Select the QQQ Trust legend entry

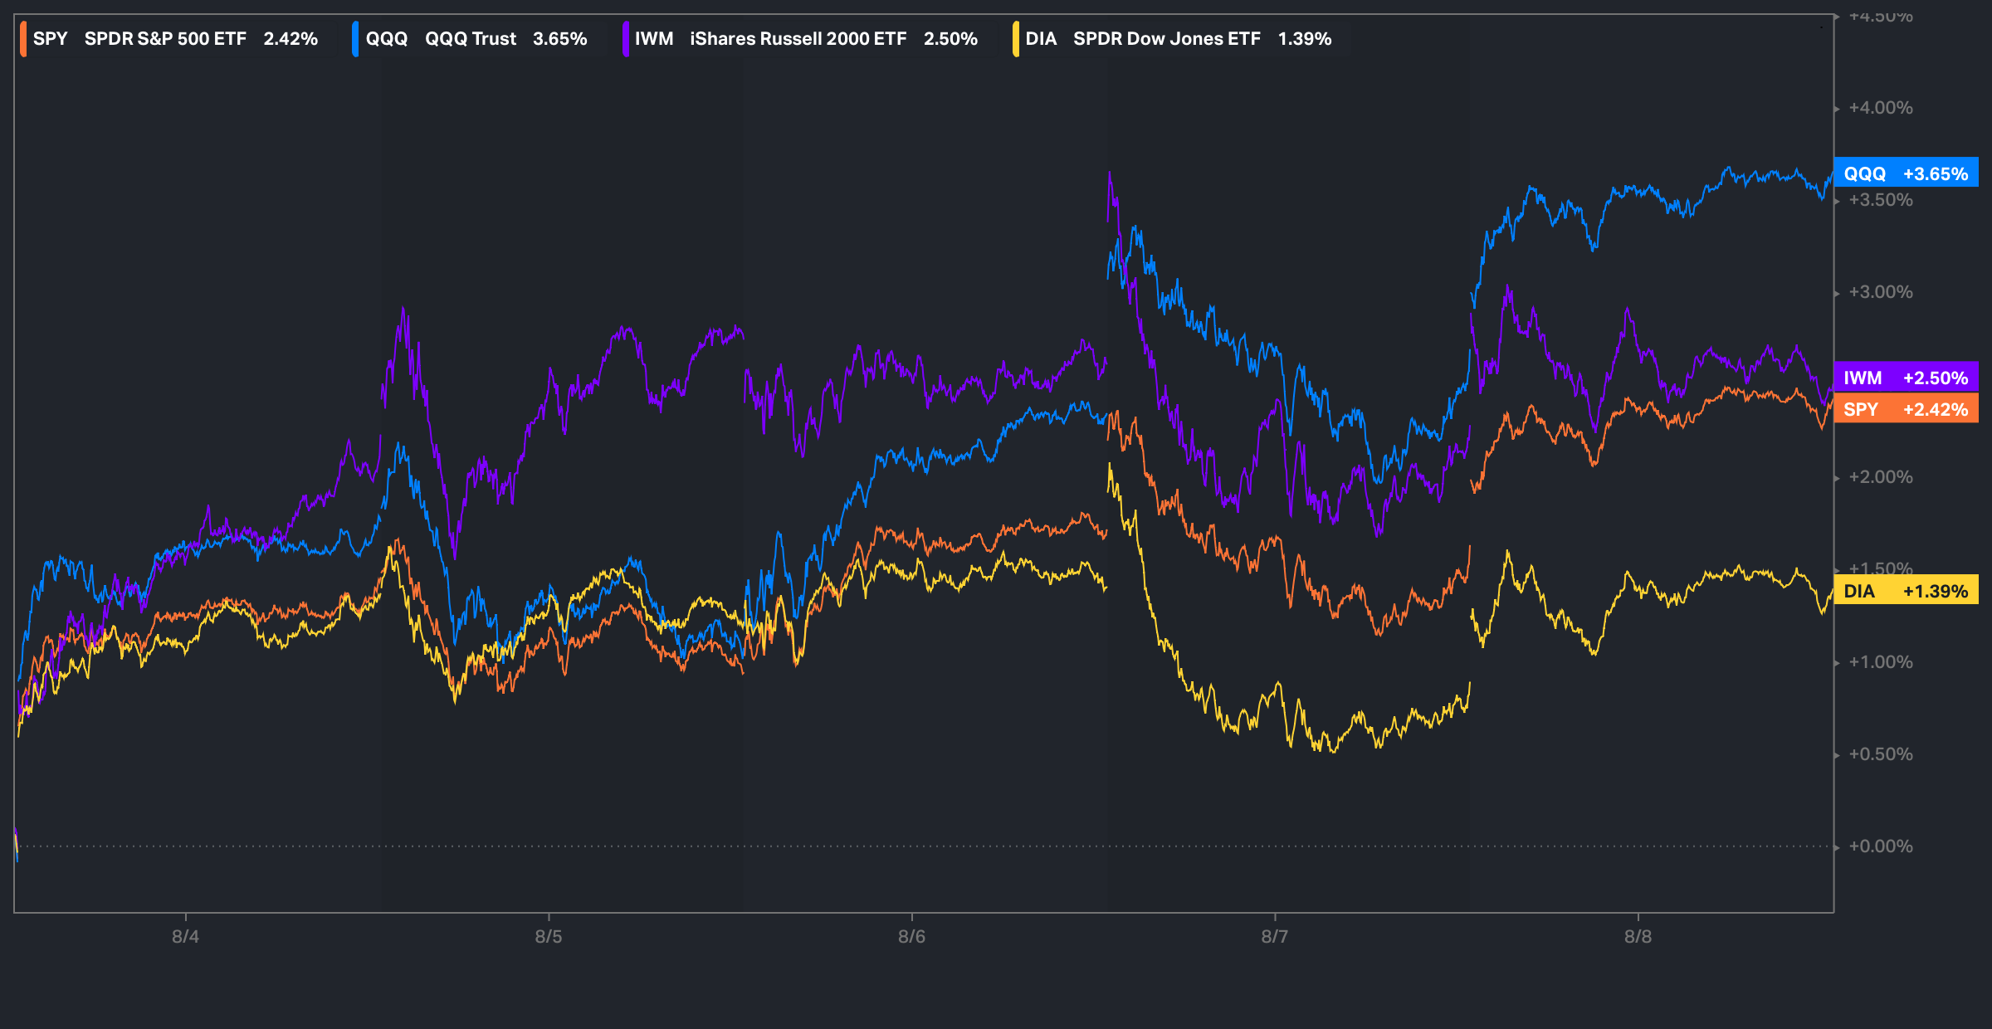point(470,39)
